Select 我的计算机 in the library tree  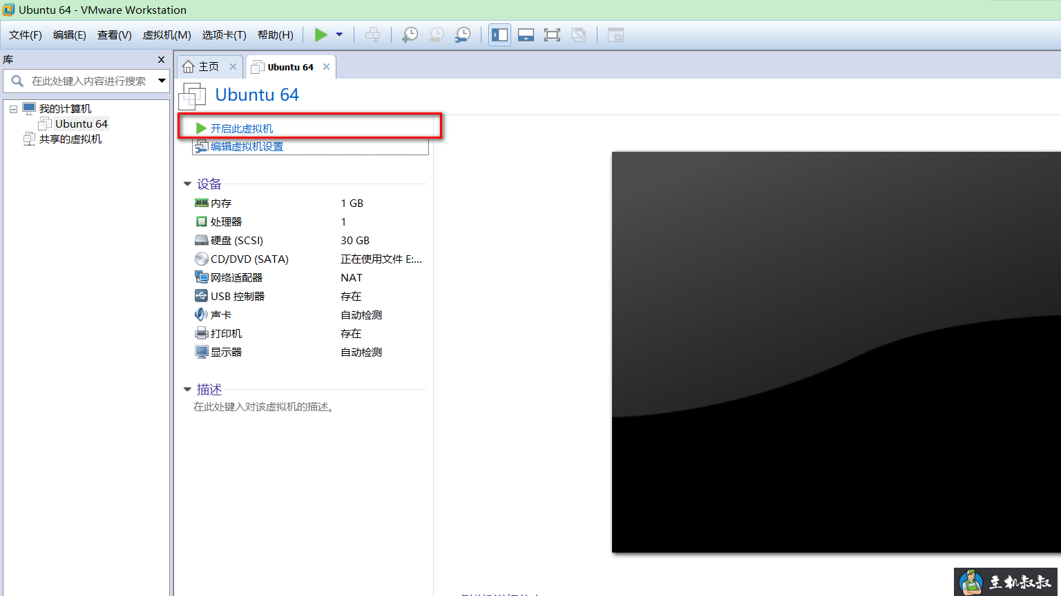click(x=65, y=108)
